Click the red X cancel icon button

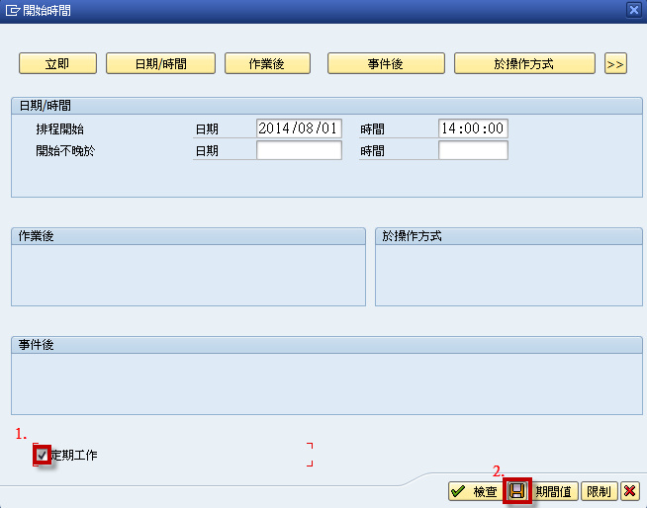[x=629, y=491]
